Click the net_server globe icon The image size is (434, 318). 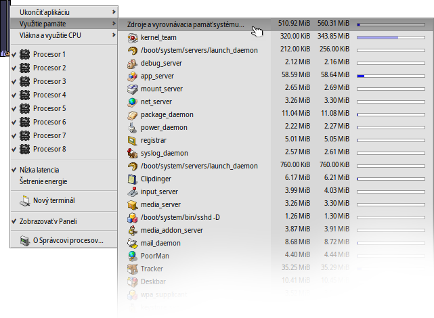[x=133, y=101]
